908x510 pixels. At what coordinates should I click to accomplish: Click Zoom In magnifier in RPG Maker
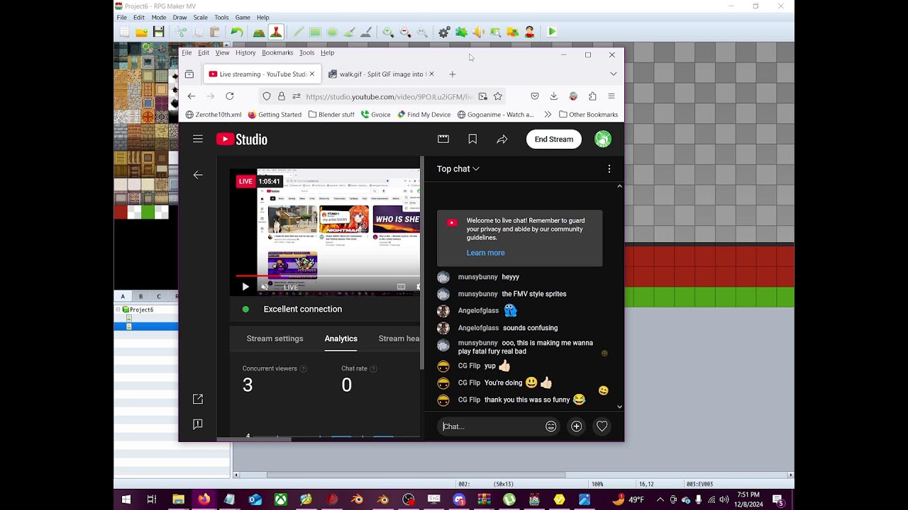(388, 32)
